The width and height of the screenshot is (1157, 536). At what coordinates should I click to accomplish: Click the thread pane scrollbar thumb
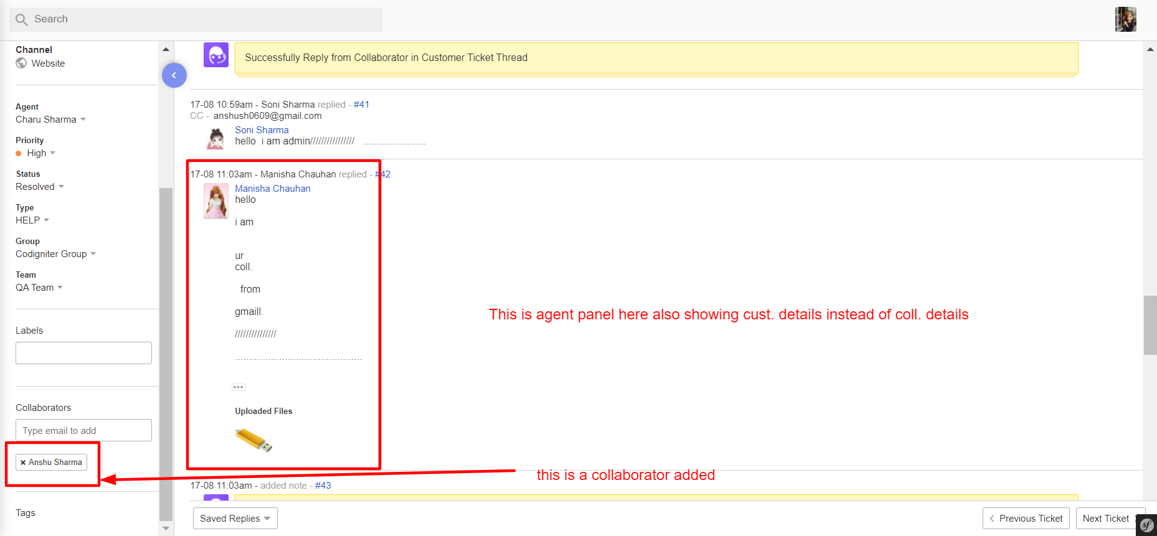[x=1150, y=325]
